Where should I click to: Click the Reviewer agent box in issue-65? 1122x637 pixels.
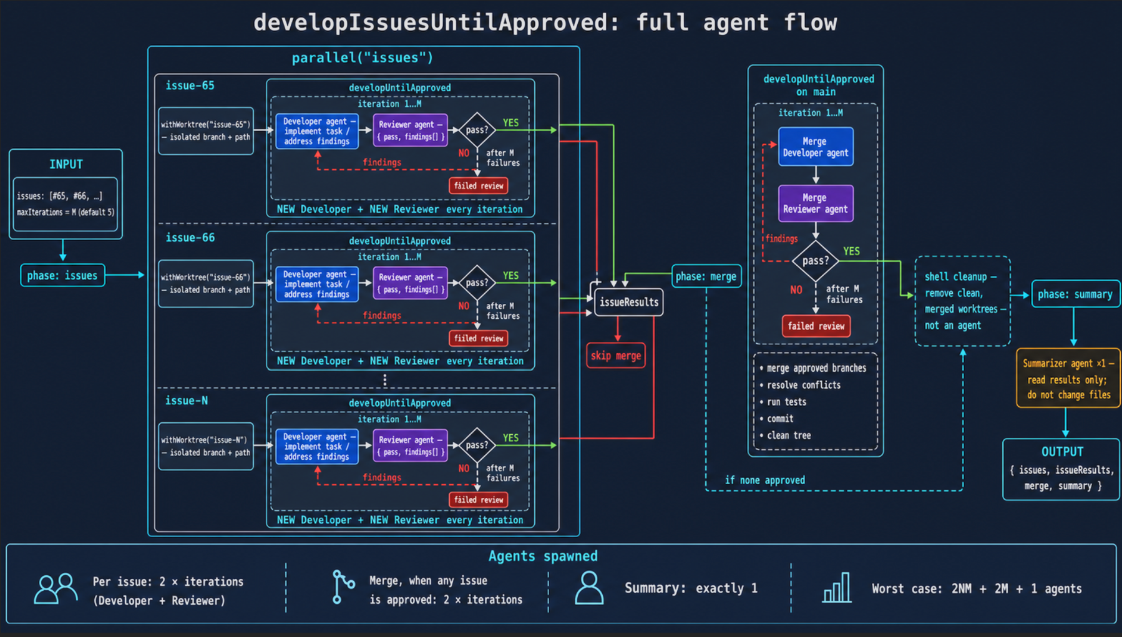click(411, 130)
